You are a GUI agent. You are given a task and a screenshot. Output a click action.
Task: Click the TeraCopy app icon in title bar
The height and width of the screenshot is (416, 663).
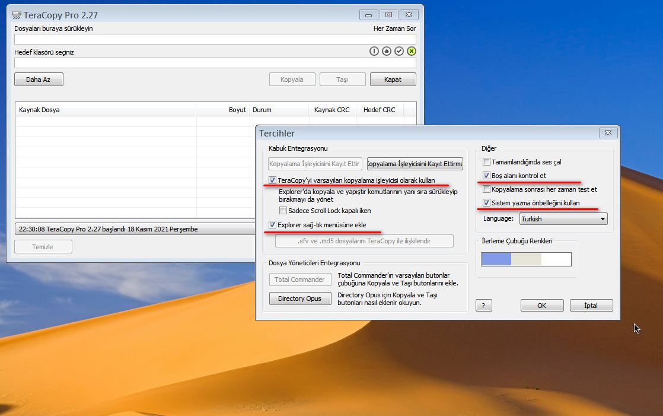pyautogui.click(x=17, y=15)
